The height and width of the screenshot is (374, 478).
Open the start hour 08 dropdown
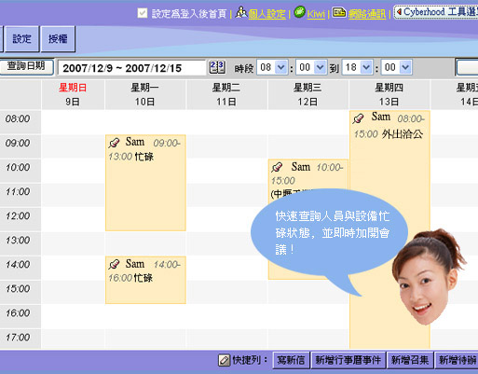click(272, 67)
